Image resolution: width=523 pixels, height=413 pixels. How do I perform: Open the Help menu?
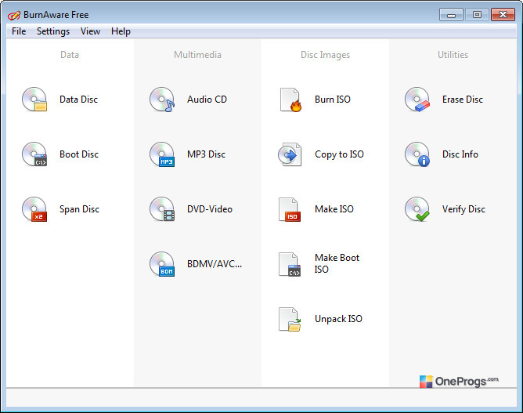[121, 31]
